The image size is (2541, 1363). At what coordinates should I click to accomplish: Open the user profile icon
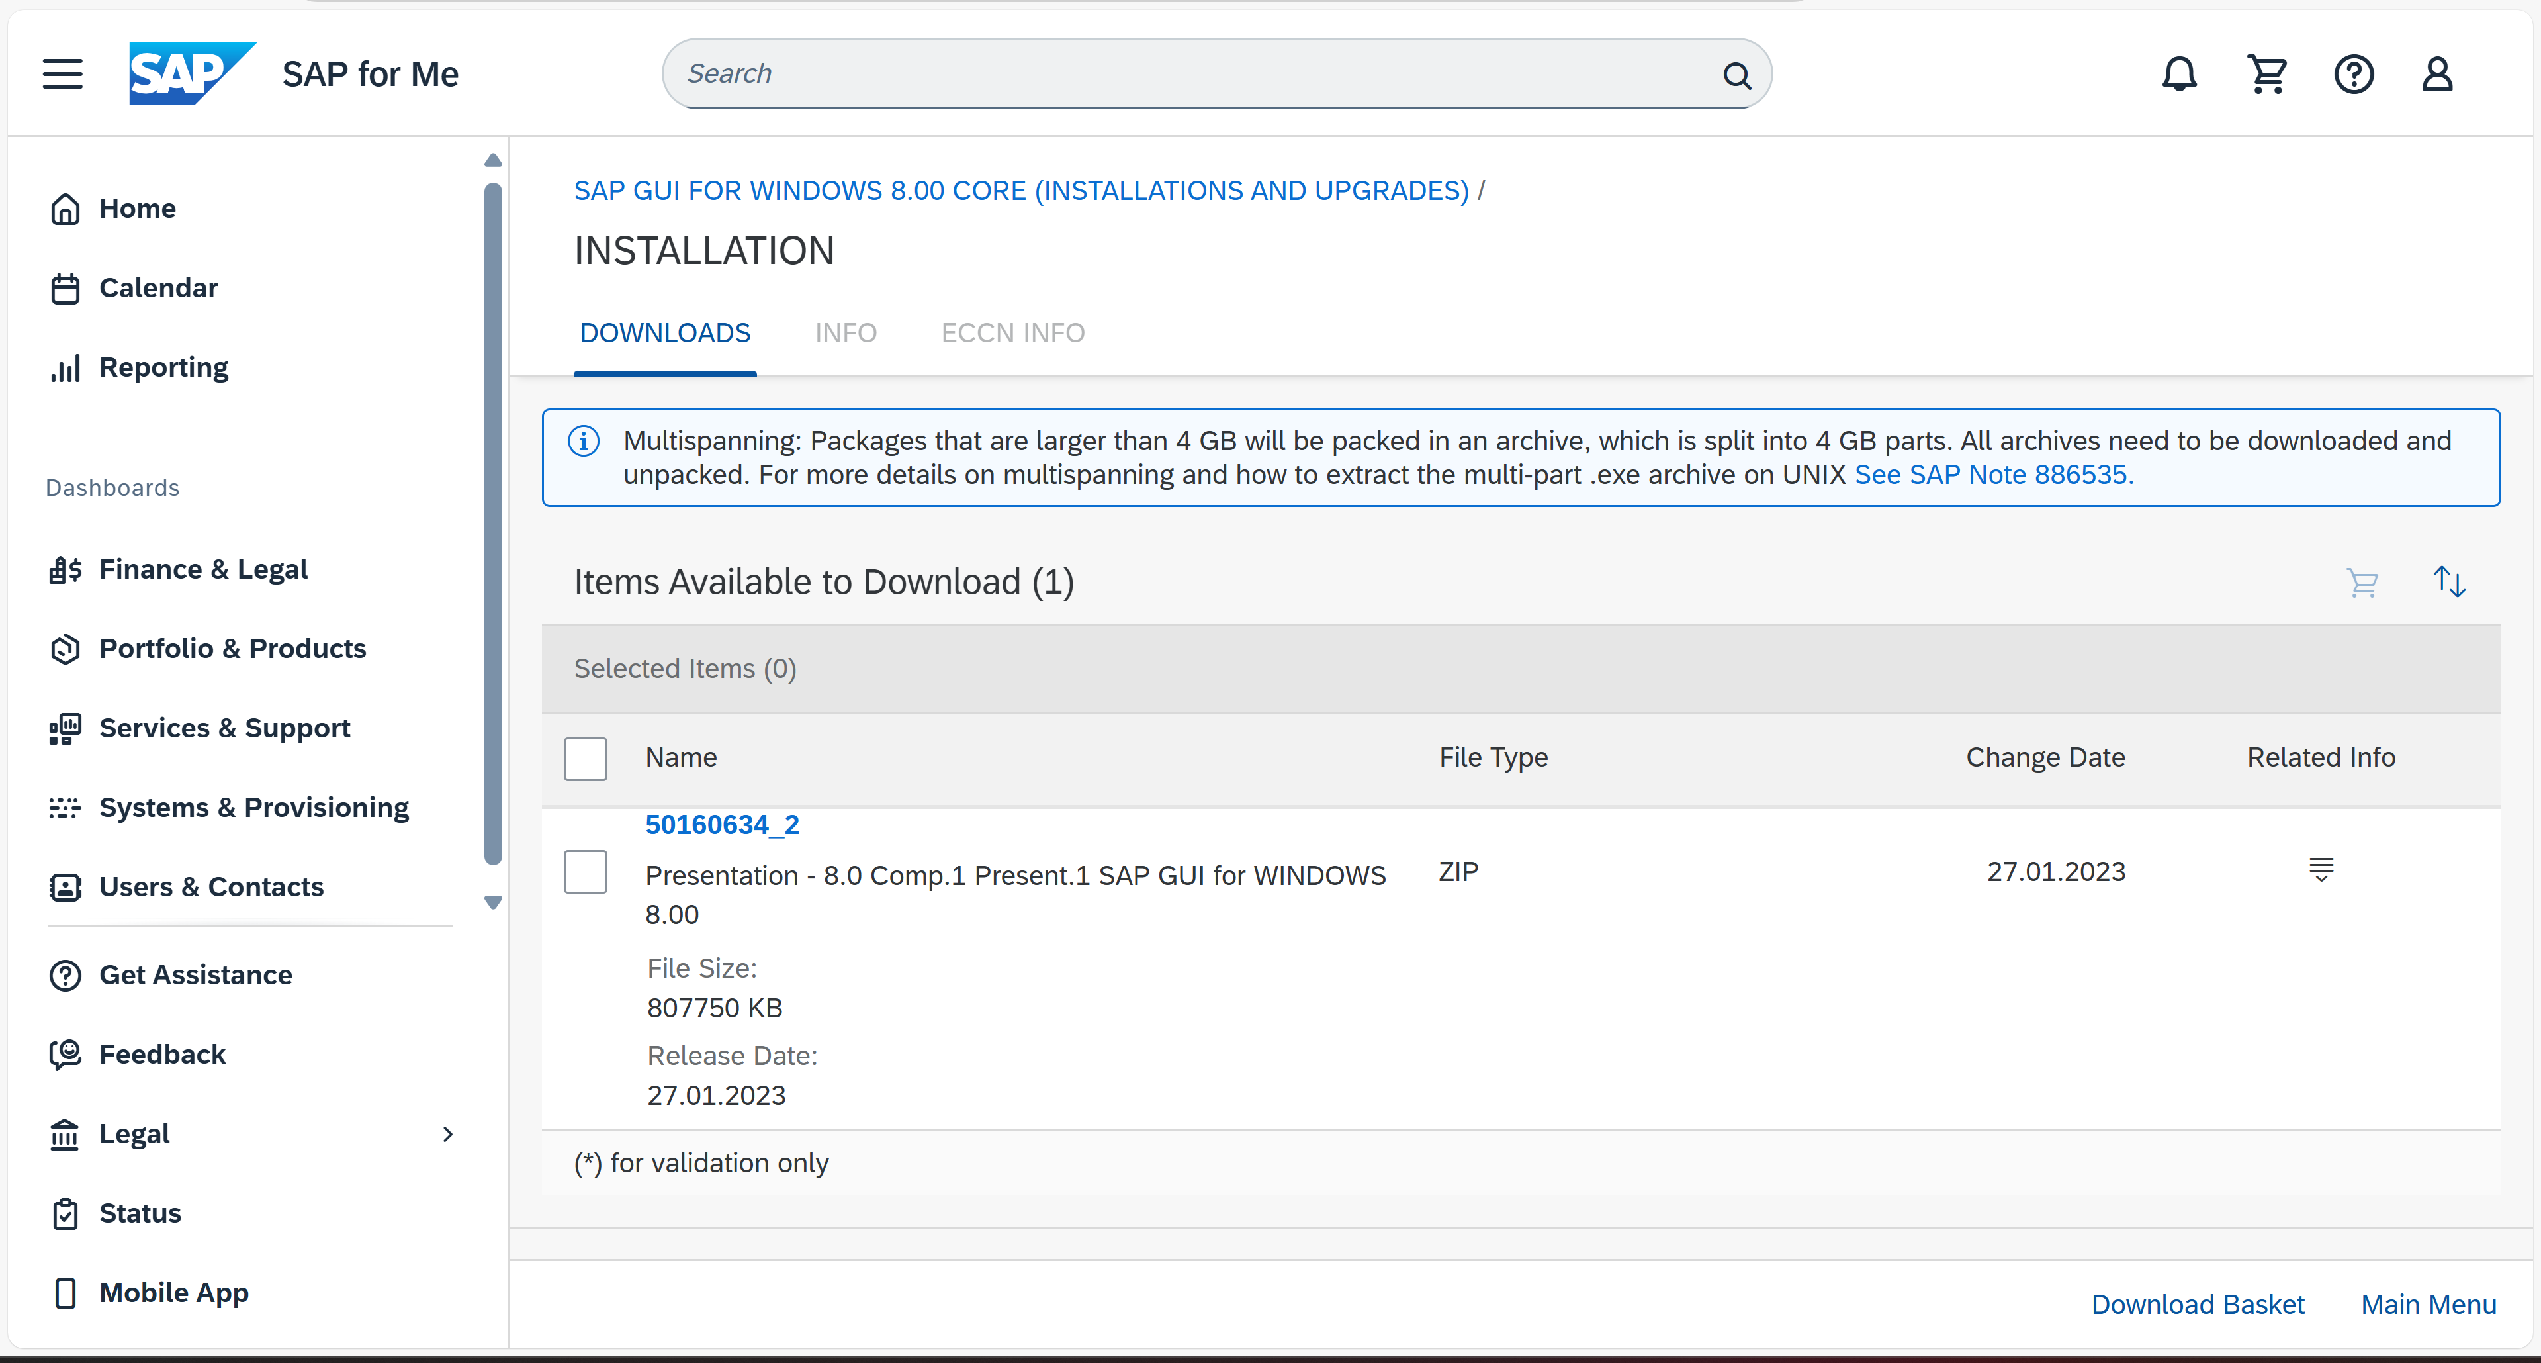click(2436, 73)
